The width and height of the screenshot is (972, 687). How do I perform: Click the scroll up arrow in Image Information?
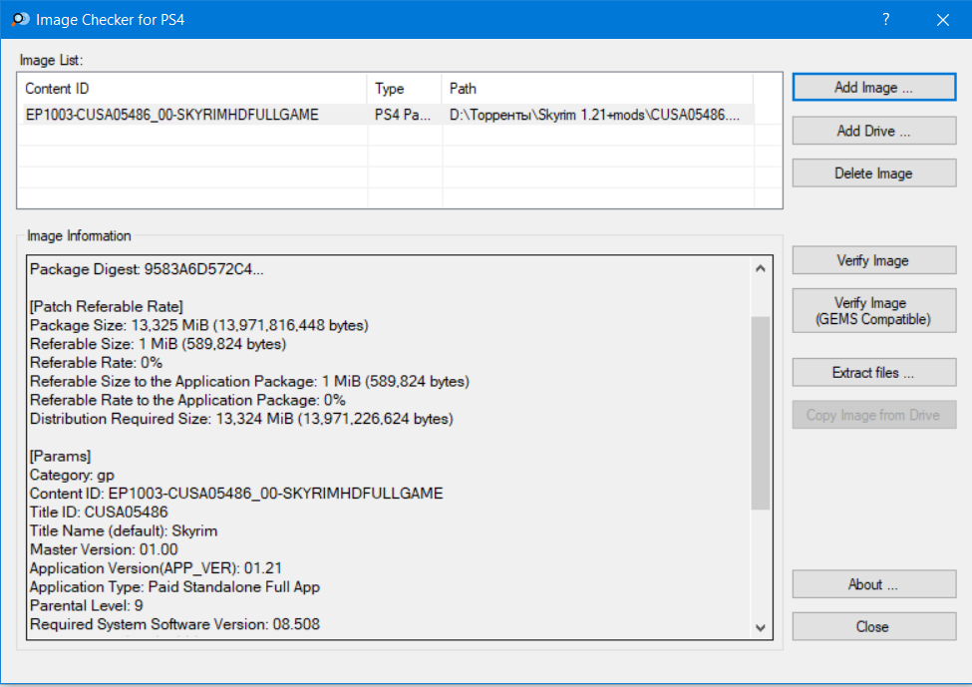pyautogui.click(x=761, y=268)
